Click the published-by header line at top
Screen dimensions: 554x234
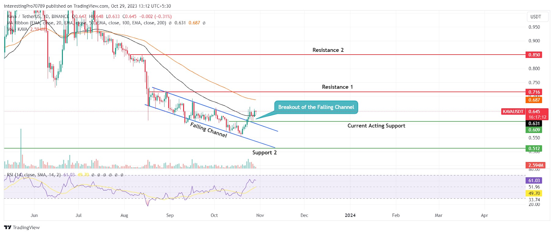click(87, 6)
